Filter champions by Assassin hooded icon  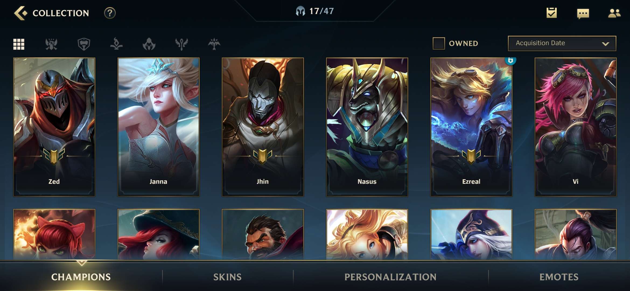(149, 44)
